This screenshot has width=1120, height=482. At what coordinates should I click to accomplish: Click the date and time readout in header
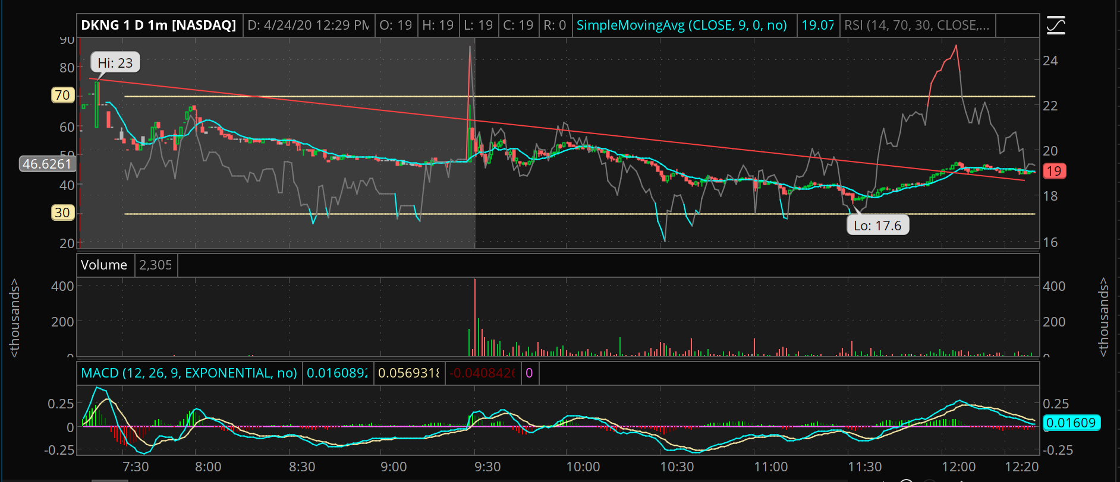point(308,26)
